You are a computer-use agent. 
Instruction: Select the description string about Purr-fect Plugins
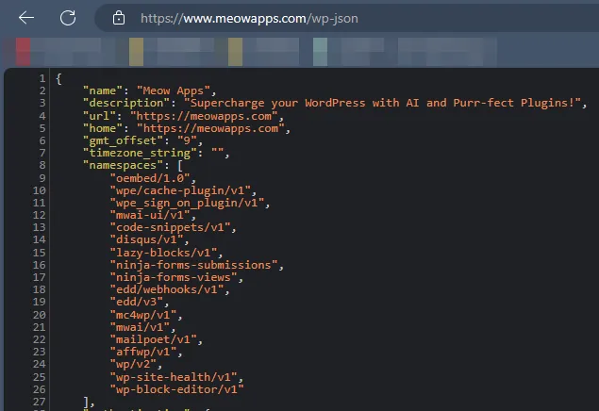(382, 103)
